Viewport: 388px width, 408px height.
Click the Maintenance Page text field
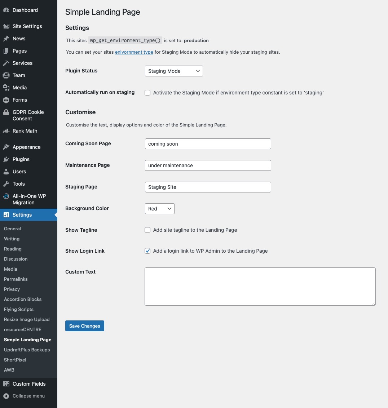click(x=208, y=165)
